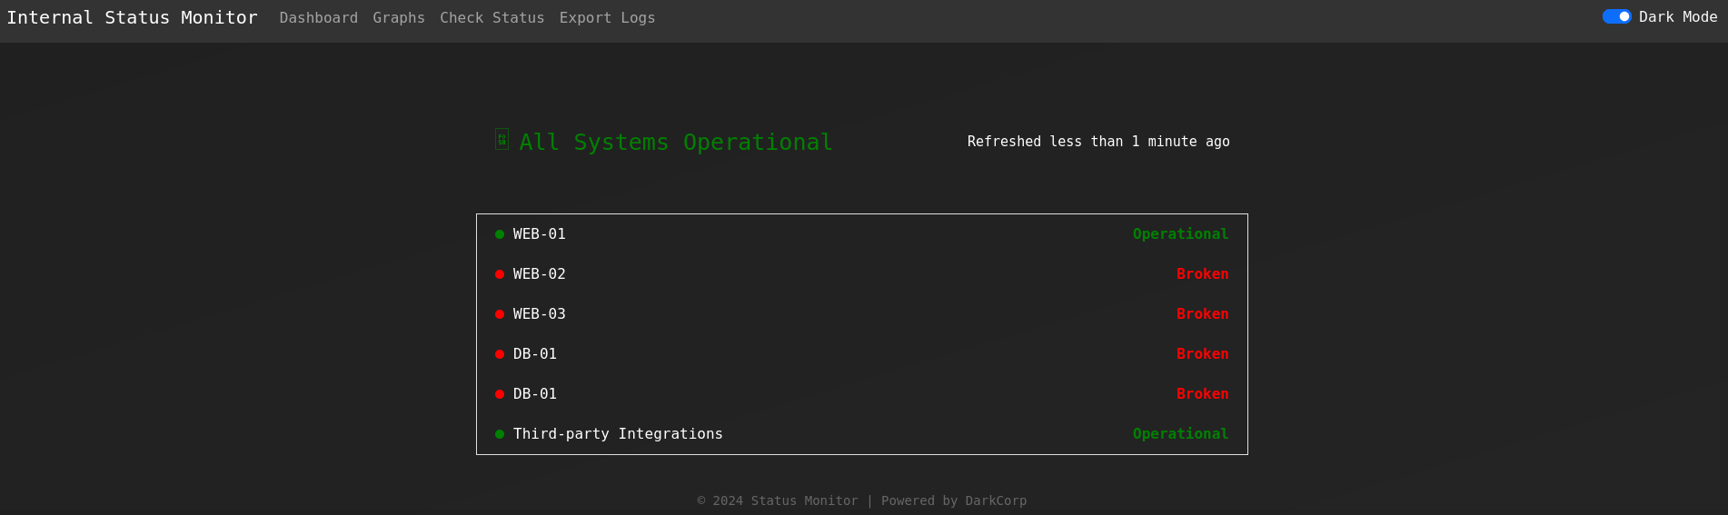The image size is (1728, 515).
Task: Toggle the Dark Mode switch off
Action: coord(1616,17)
